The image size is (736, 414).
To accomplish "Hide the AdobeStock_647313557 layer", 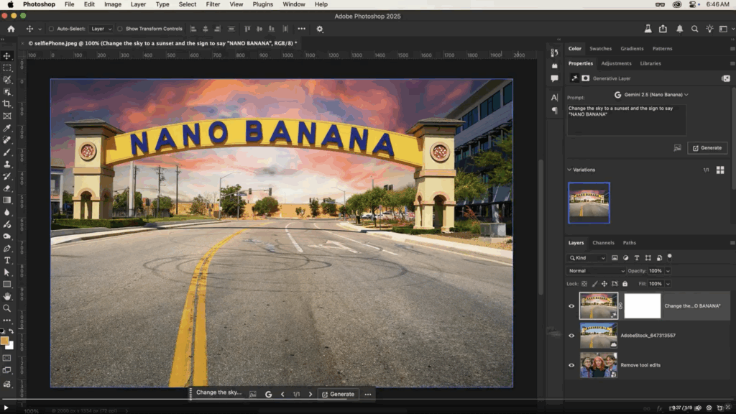I will [572, 336].
